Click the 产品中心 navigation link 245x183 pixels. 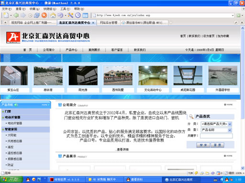(x=71, y=50)
